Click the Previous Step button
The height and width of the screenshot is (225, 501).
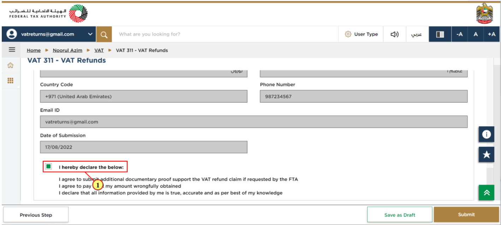(x=36, y=215)
